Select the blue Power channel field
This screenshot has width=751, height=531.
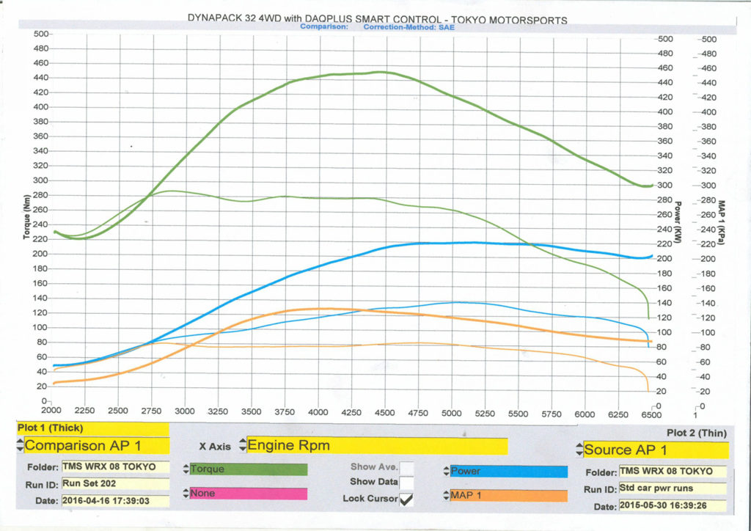(x=508, y=472)
